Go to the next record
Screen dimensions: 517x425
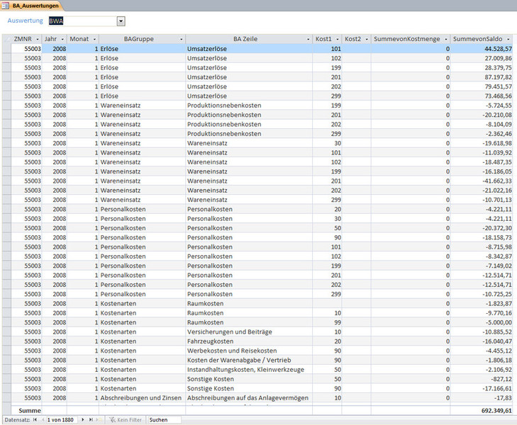(83, 420)
